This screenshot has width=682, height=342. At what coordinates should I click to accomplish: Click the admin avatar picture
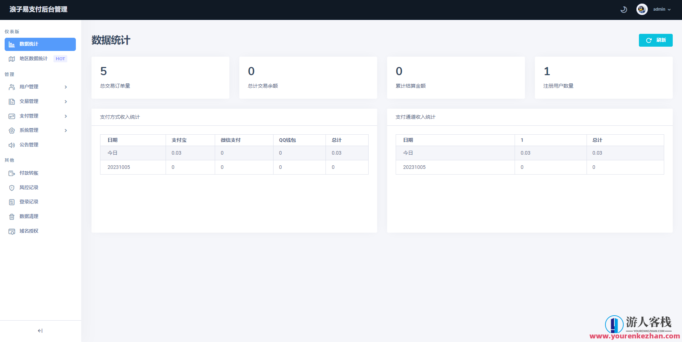[642, 9]
